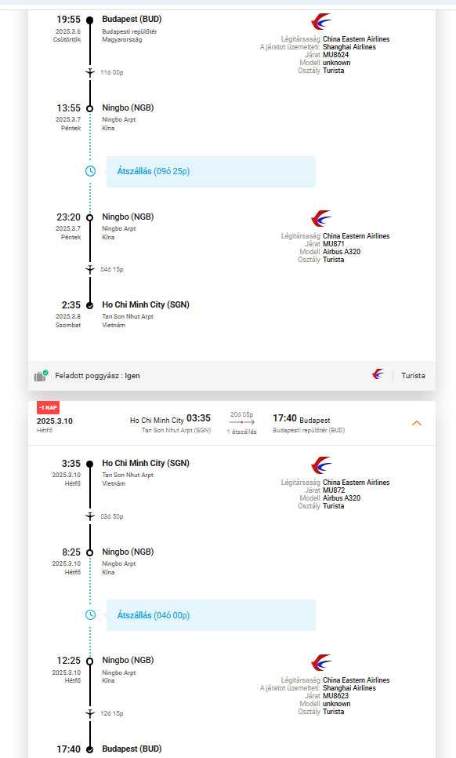Click the Budapest (BUD) departure at 19:55
The width and height of the screenshot is (456, 758).
point(132,20)
